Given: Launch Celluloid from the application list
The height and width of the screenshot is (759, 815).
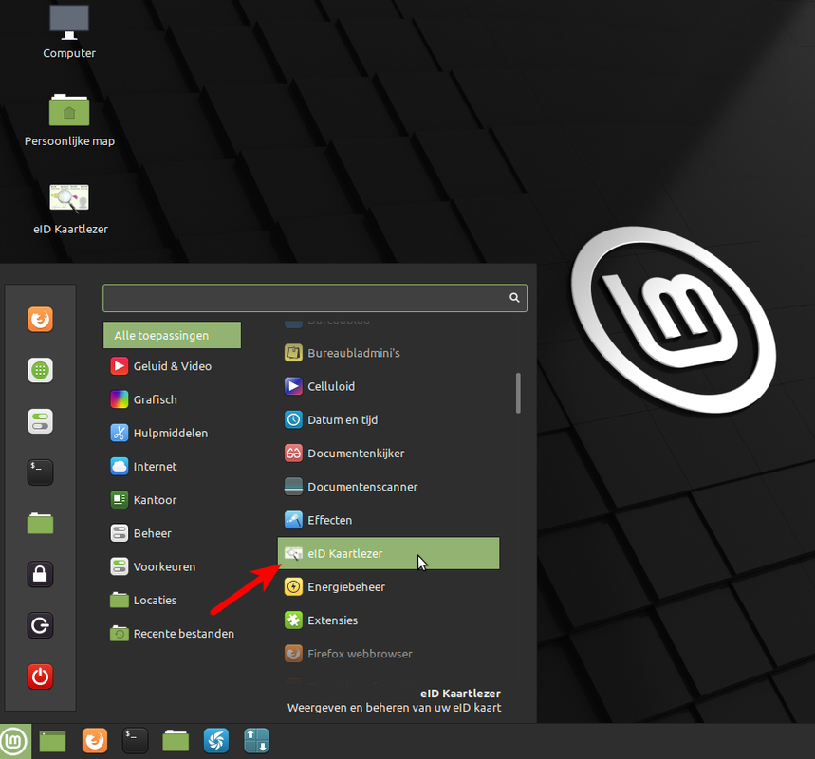Looking at the screenshot, I should [x=389, y=386].
